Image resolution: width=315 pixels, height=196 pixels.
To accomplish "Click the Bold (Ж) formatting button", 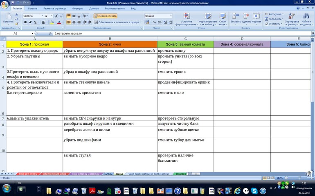I will 25,22.
